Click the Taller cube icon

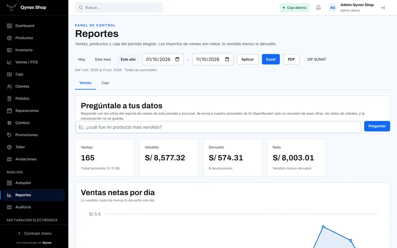10,147
